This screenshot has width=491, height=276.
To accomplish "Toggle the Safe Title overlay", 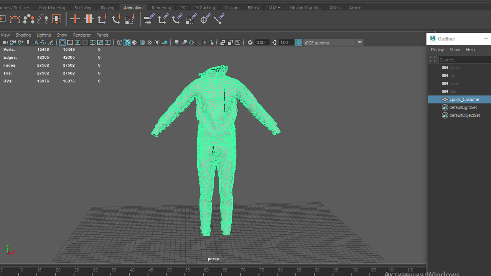I will (x=107, y=43).
